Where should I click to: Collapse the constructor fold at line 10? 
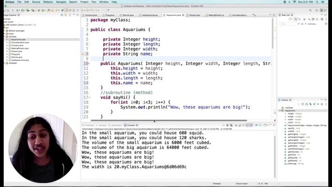[89, 63]
